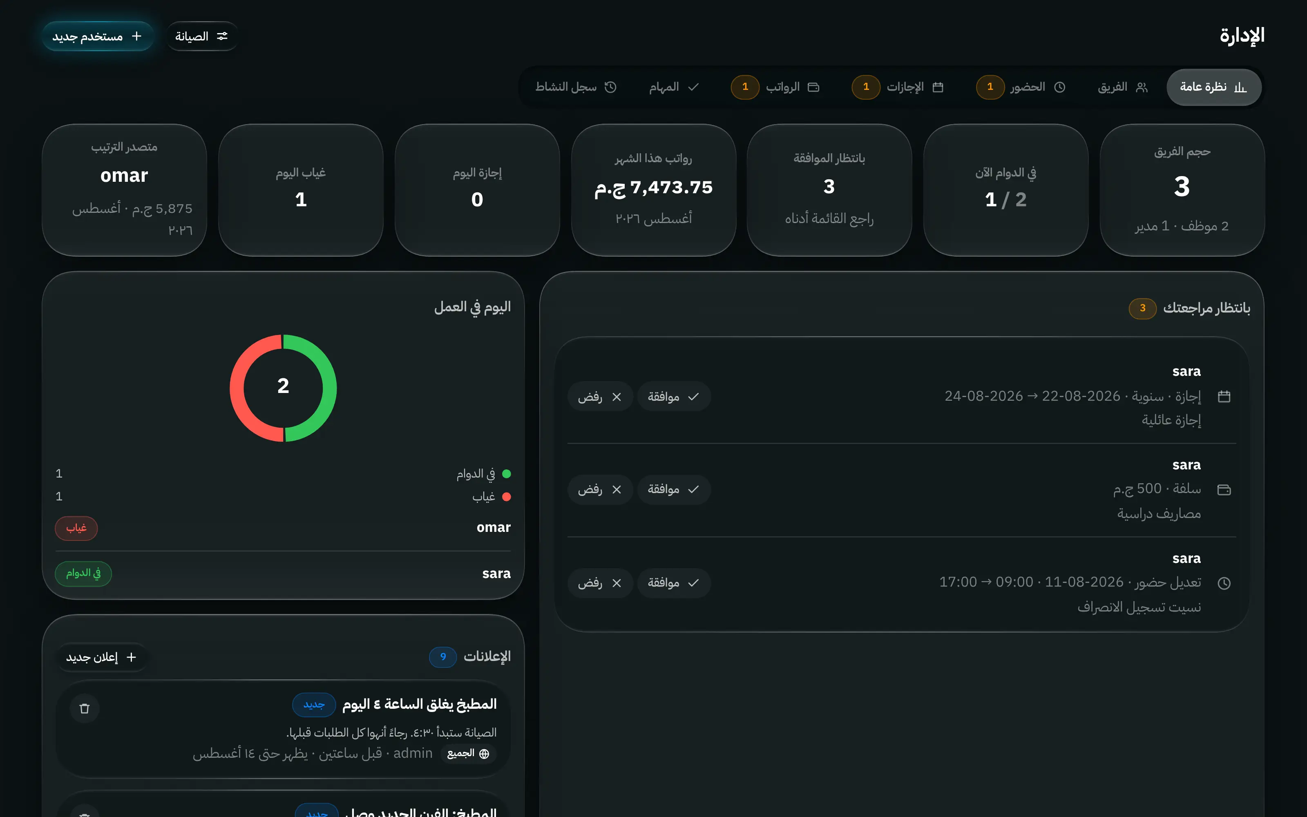
Task: Click the bar chart icon in نظرة عامة
Action: click(x=1240, y=87)
